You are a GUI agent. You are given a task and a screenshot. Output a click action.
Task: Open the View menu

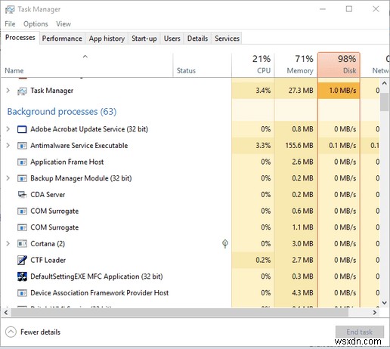[63, 24]
